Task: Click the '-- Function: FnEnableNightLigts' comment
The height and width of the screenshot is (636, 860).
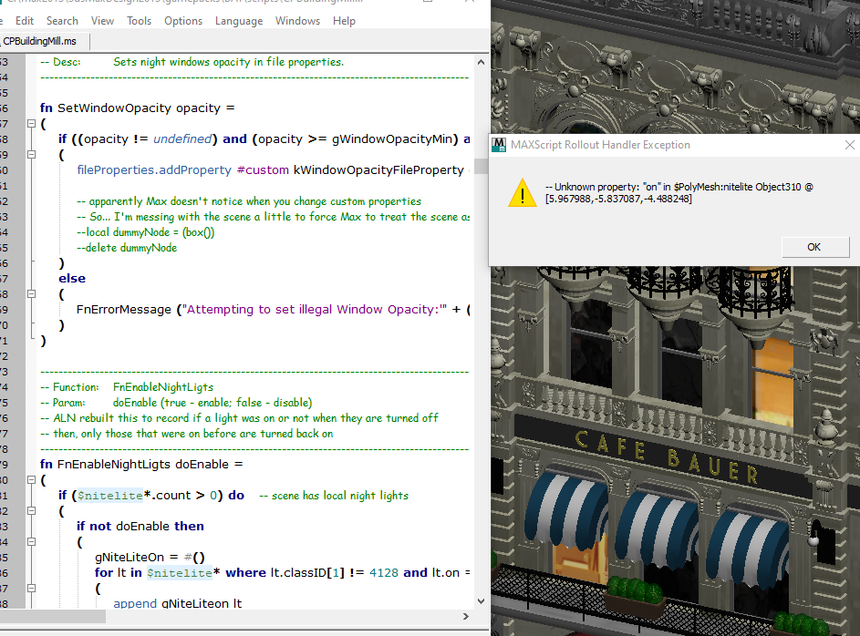Action: [x=127, y=387]
